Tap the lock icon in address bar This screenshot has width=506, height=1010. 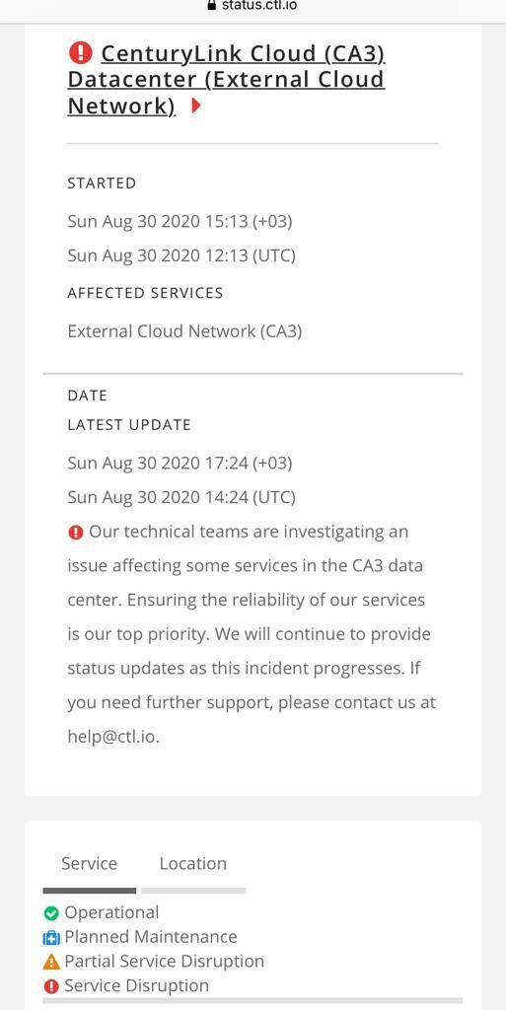pyautogui.click(x=210, y=5)
